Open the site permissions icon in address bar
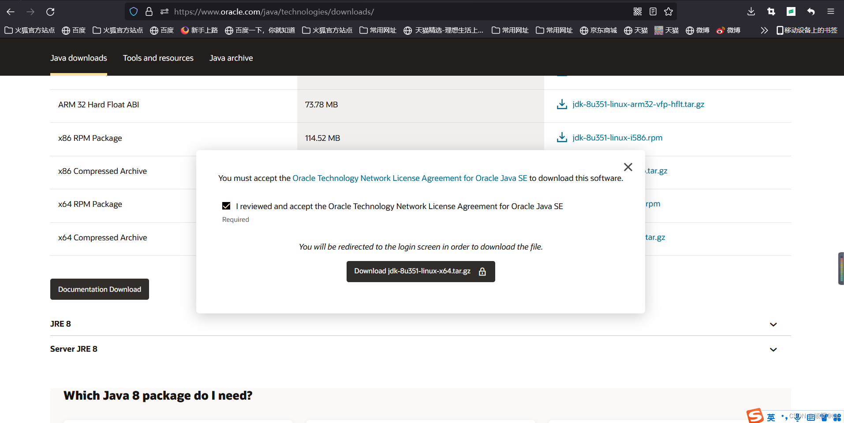This screenshot has height=423, width=844. [164, 12]
